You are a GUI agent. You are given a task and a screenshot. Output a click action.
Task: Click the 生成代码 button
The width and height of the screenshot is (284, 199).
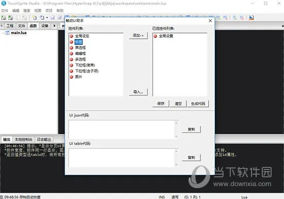point(198,104)
